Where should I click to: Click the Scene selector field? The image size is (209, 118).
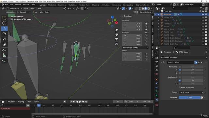(163, 4)
